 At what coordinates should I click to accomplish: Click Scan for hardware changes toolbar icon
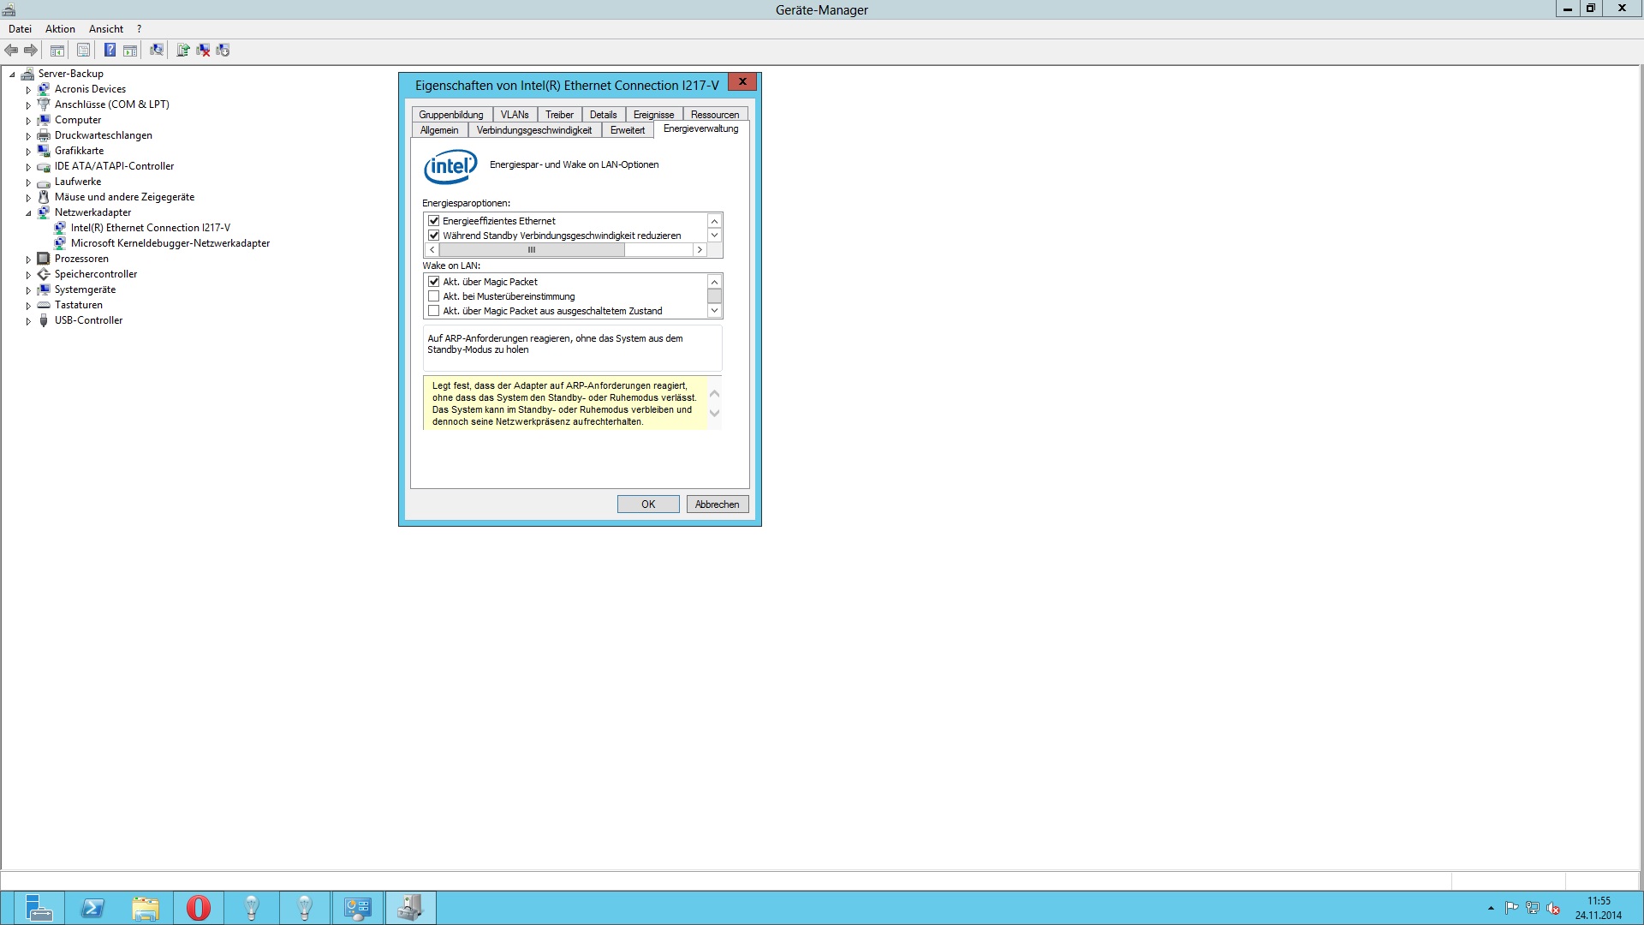(x=157, y=51)
